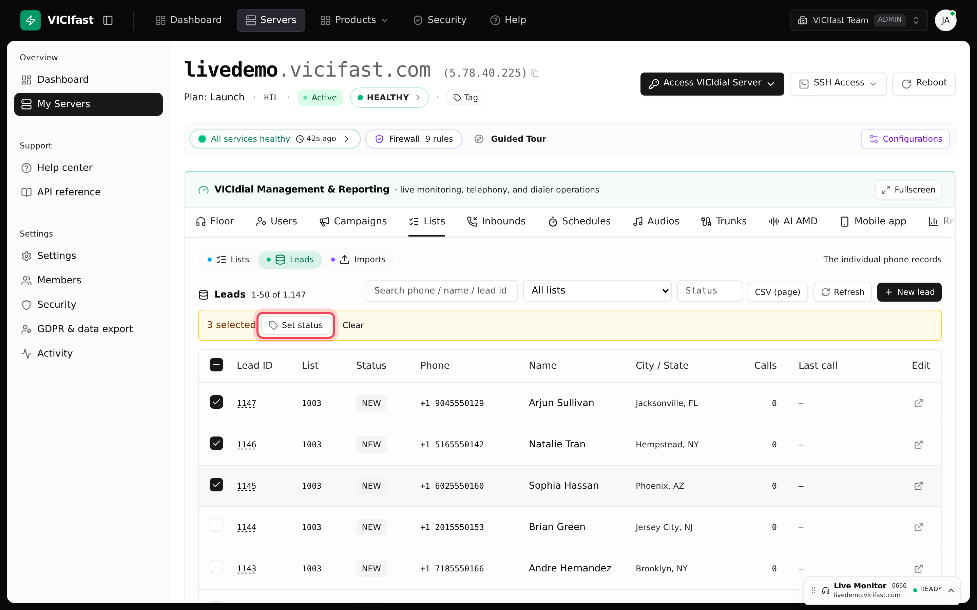Image resolution: width=977 pixels, height=610 pixels.
Task: Expand All services healthy details
Action: click(x=274, y=139)
